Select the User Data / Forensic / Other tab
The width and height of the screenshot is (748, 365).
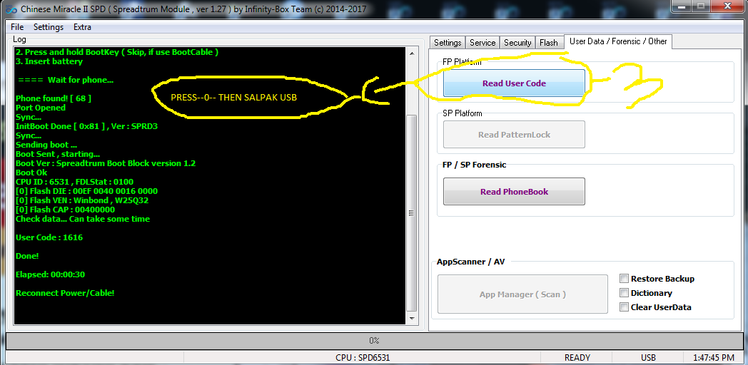coord(618,41)
